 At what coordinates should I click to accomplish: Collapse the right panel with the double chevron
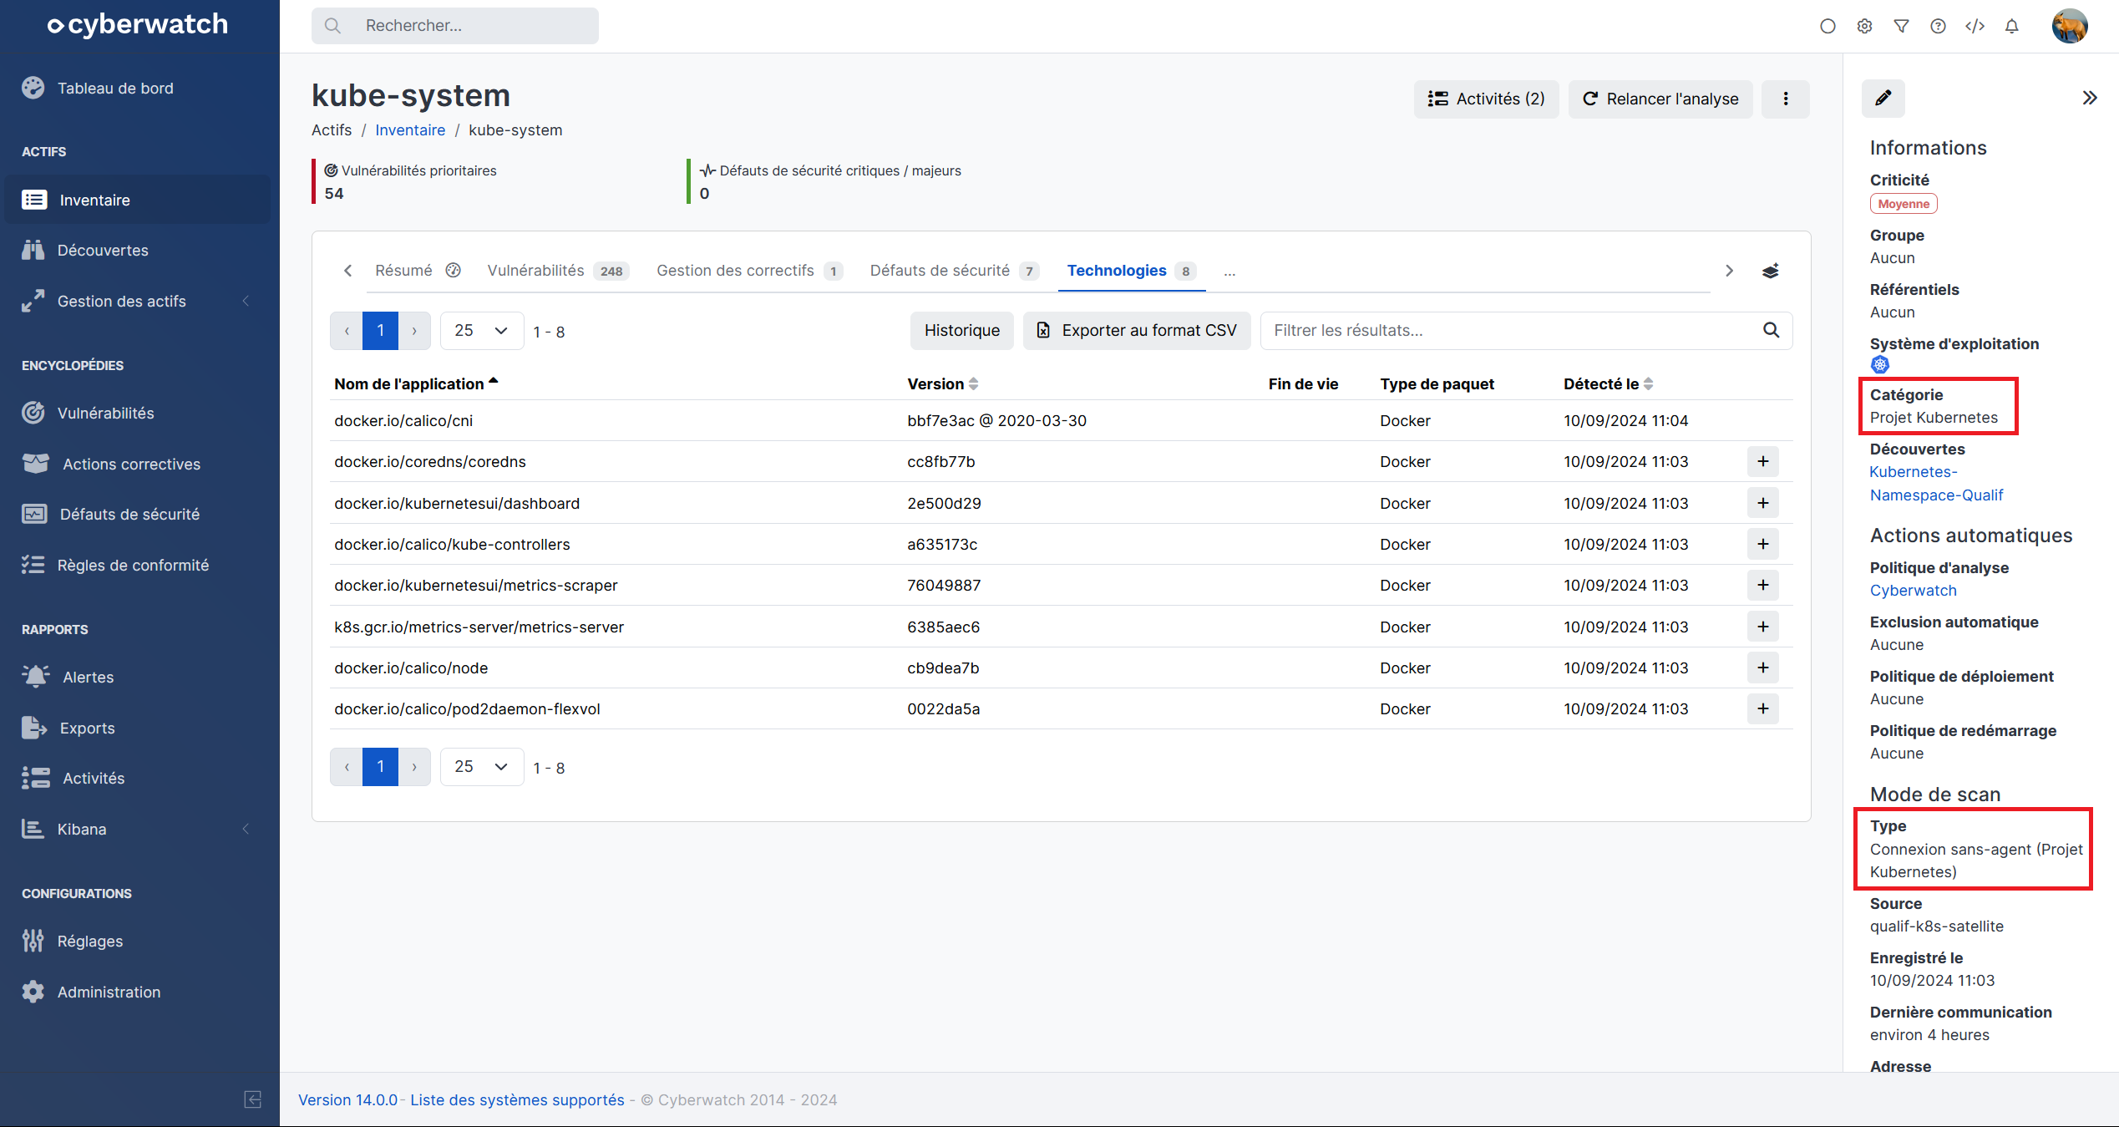coord(2089,98)
